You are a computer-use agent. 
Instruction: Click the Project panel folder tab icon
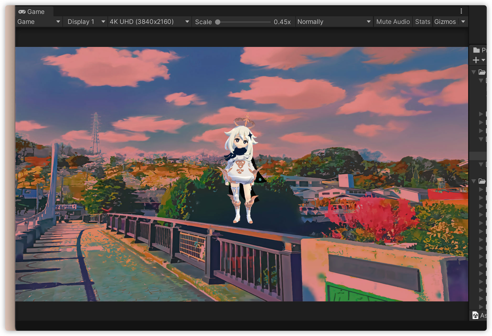coord(477,50)
